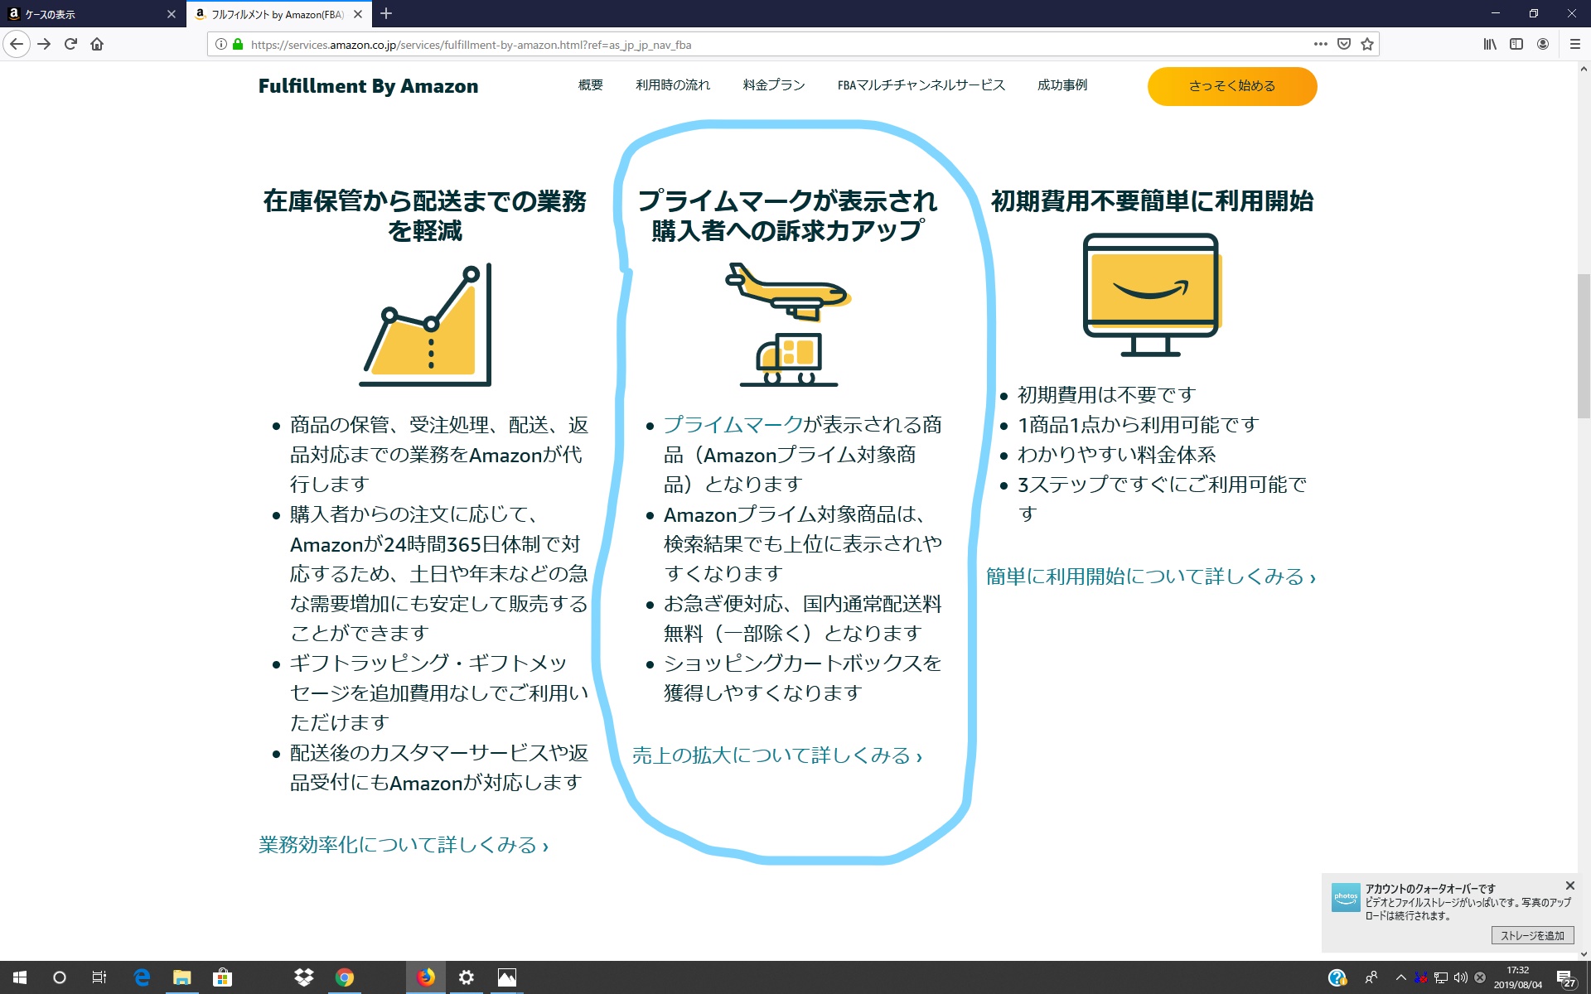1591x994 pixels.
Task: Bookmark this page with the star
Action: 1367,44
